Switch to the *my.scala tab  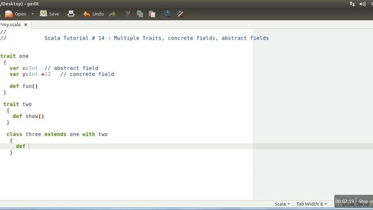(x=10, y=24)
